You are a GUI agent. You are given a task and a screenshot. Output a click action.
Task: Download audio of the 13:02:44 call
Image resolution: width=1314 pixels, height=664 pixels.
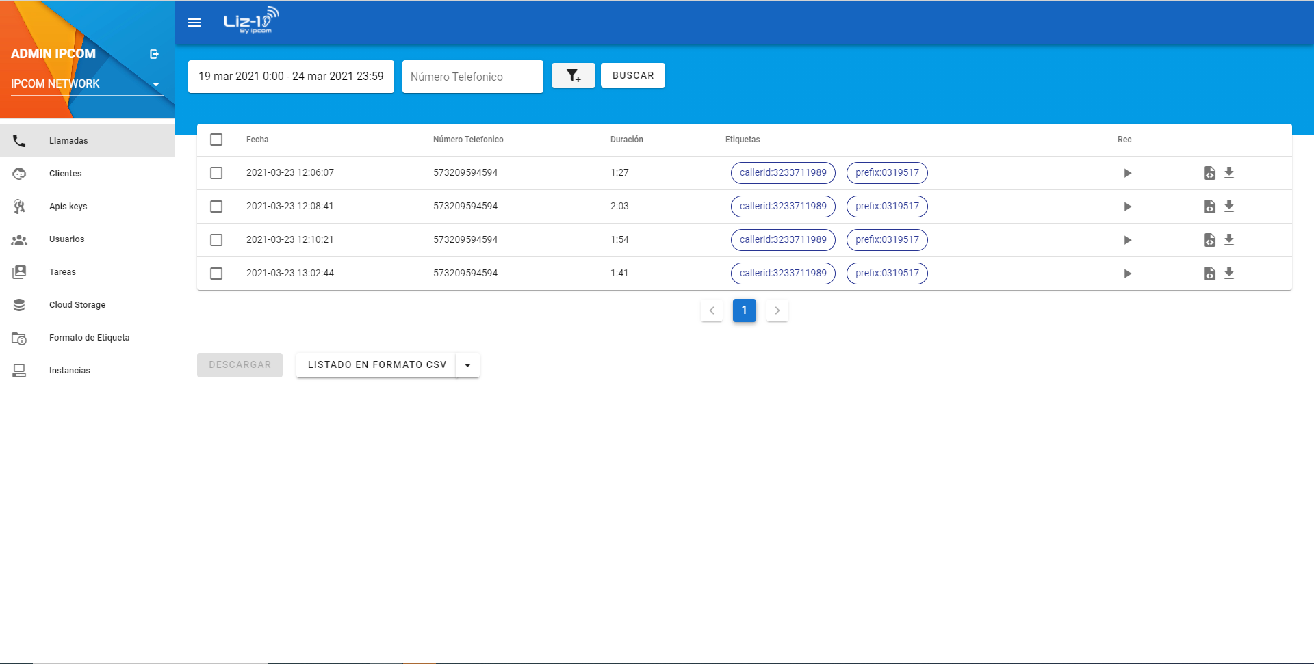(1229, 274)
